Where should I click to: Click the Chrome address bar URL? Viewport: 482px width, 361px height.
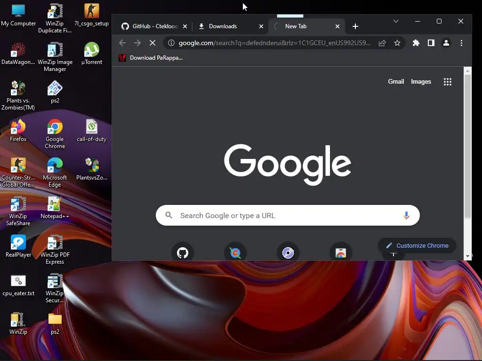[274, 43]
